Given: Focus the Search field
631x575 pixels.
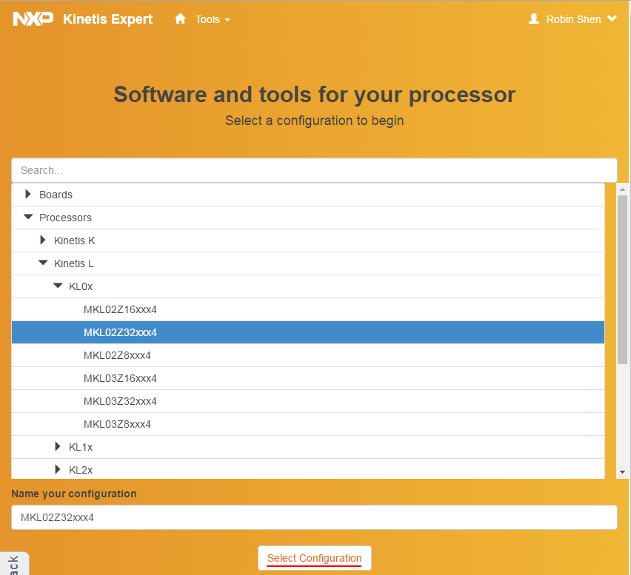Looking at the screenshot, I should 314,170.
